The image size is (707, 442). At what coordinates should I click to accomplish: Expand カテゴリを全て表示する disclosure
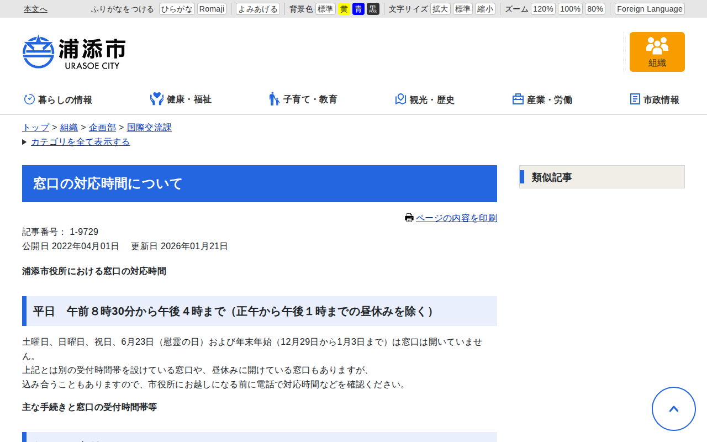tap(80, 142)
